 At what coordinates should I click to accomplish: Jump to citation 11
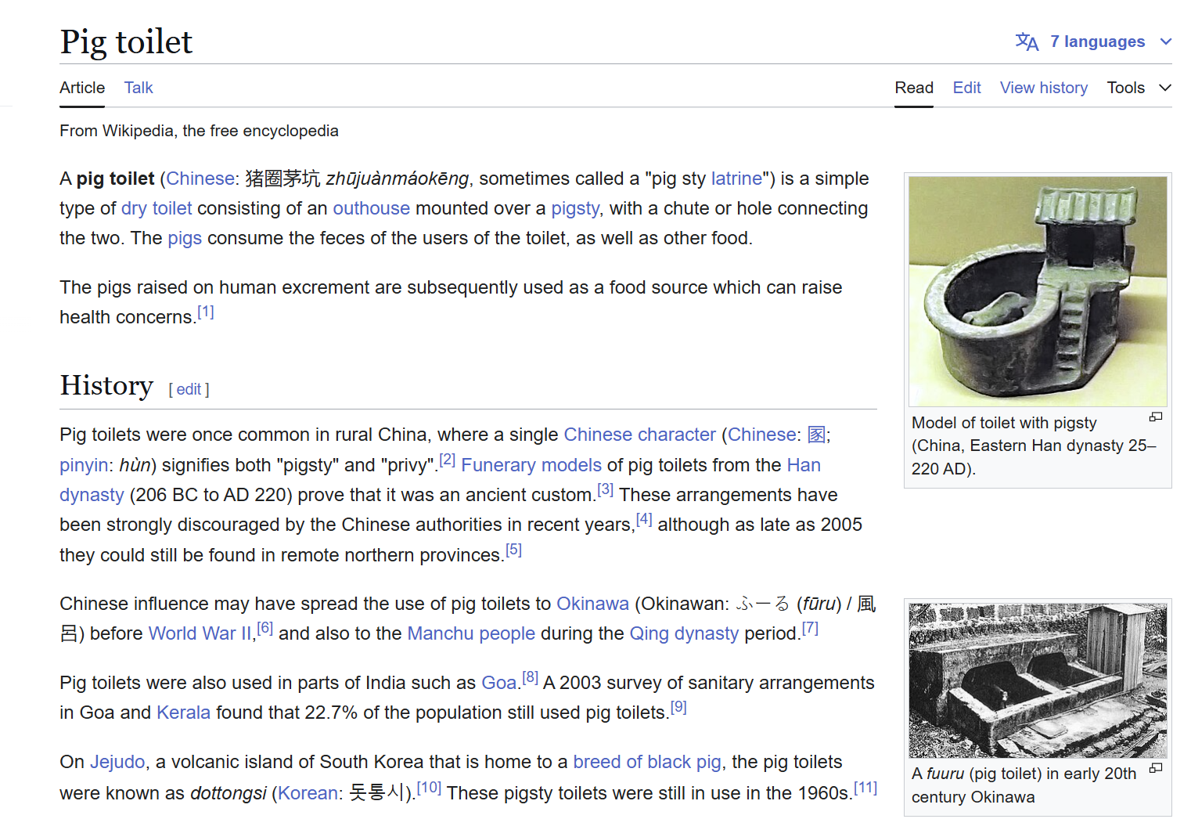click(x=865, y=788)
